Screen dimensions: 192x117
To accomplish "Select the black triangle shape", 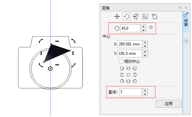I will [55, 52].
